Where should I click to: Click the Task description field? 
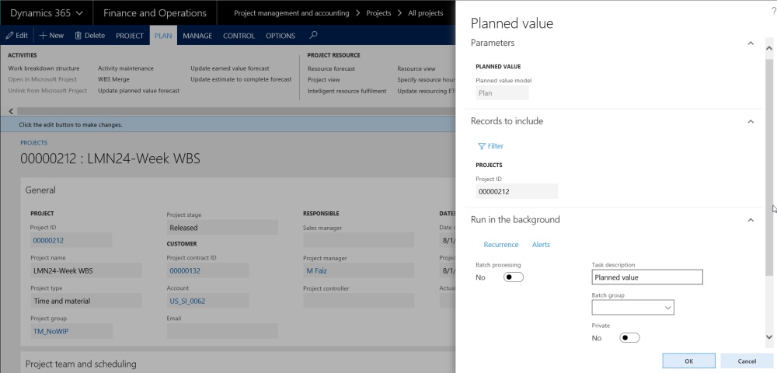[646, 277]
